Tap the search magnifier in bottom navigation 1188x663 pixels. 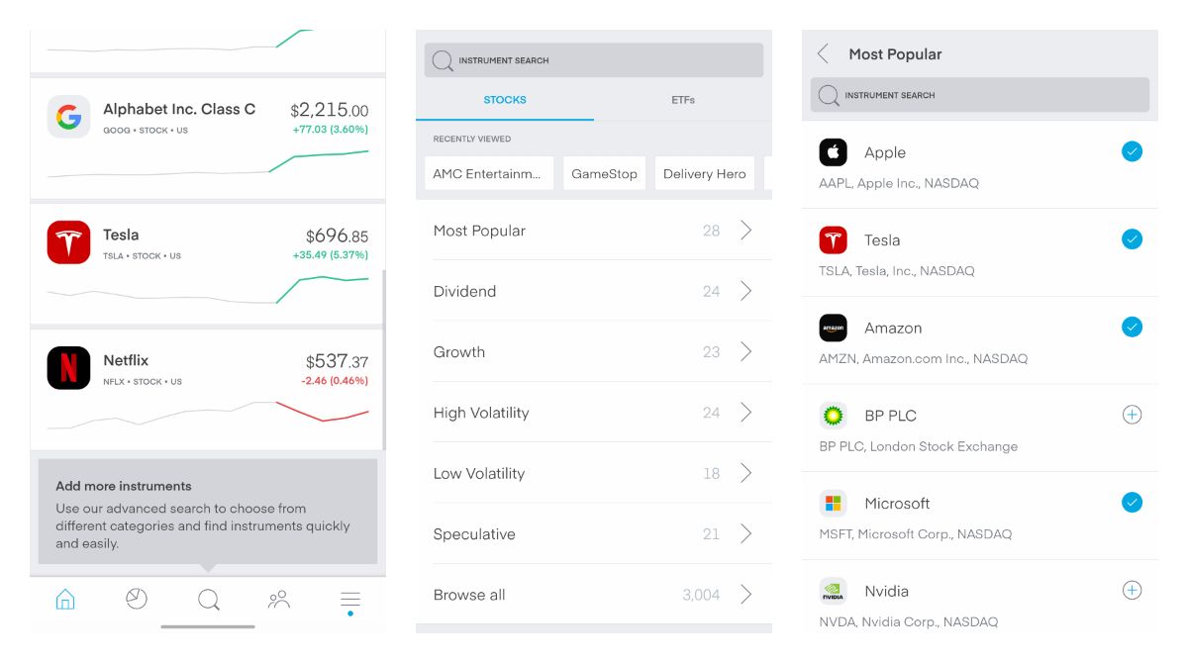pyautogui.click(x=208, y=600)
